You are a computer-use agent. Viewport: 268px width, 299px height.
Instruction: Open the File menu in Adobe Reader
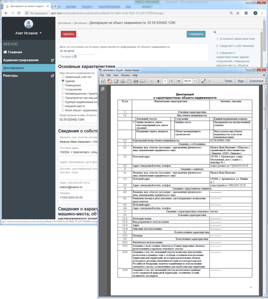(102, 76)
